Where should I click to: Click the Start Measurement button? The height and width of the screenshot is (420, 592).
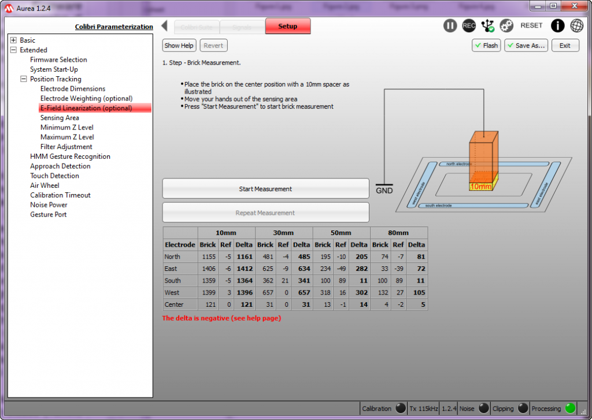[x=265, y=189]
